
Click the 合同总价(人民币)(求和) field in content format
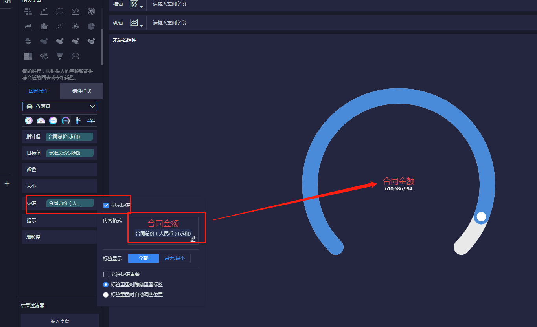(x=163, y=234)
